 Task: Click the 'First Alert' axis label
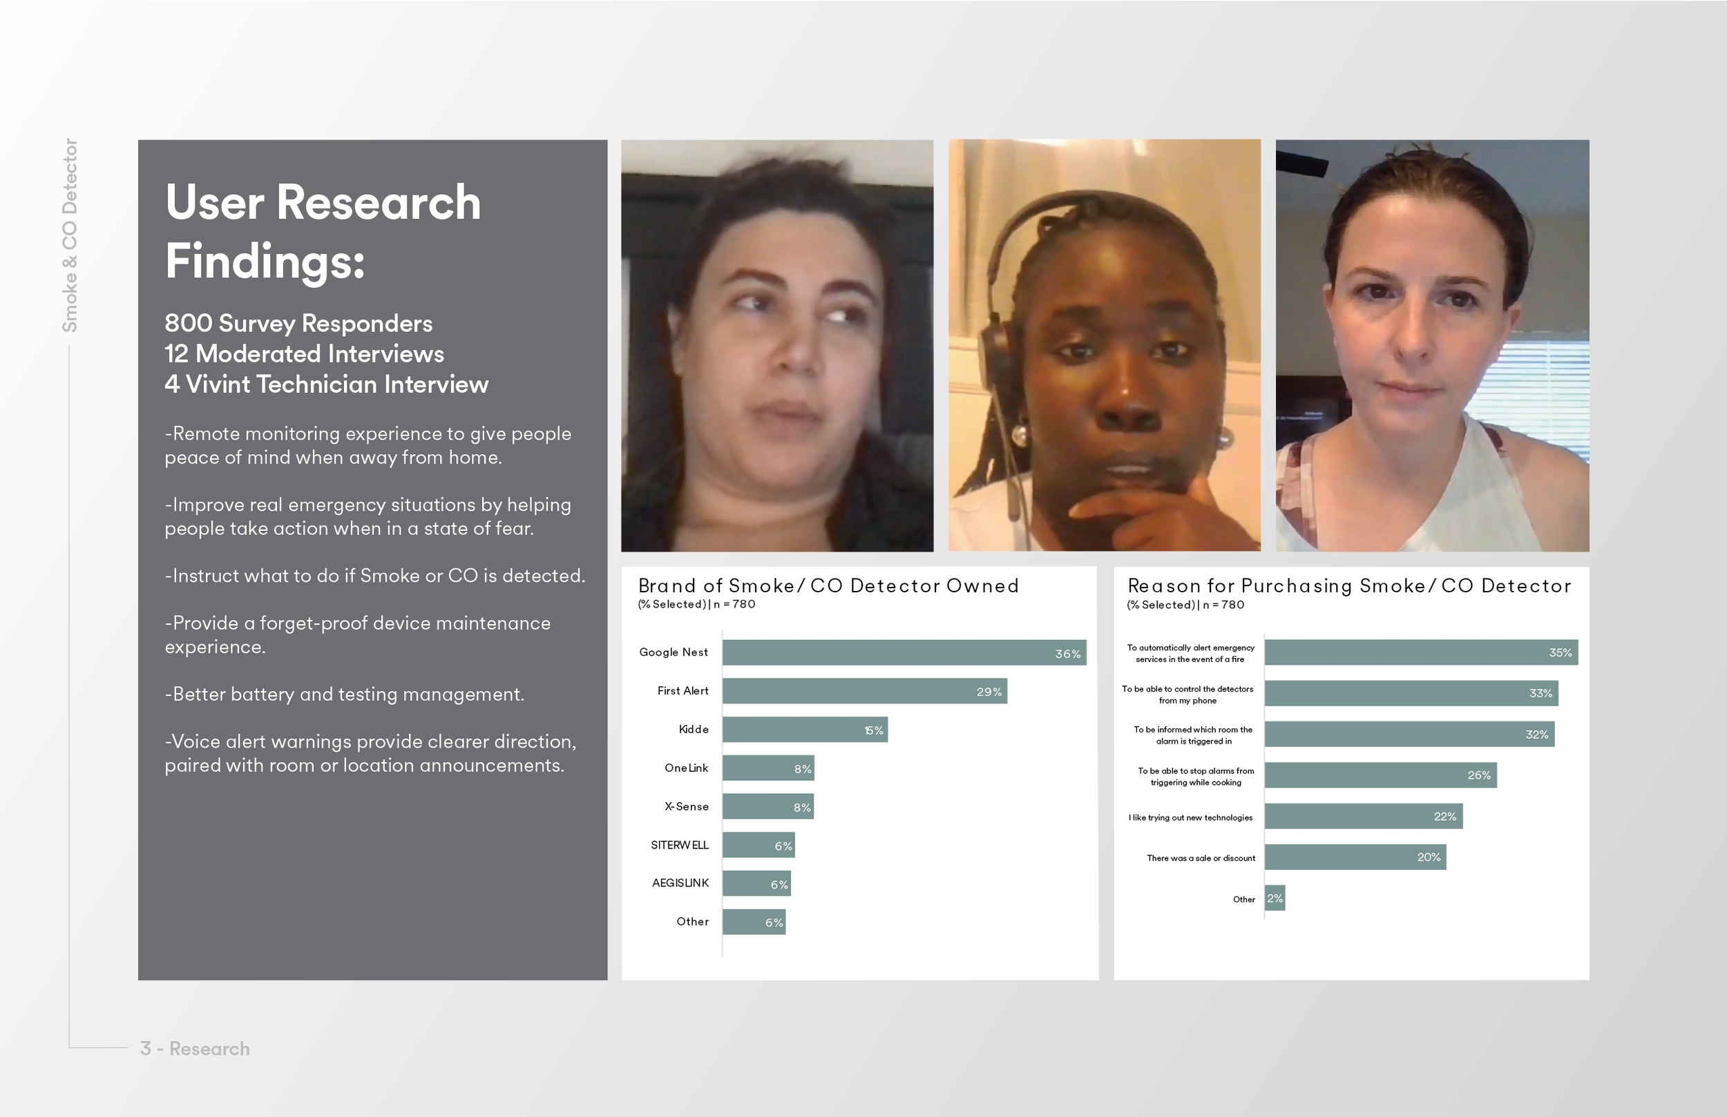(683, 690)
